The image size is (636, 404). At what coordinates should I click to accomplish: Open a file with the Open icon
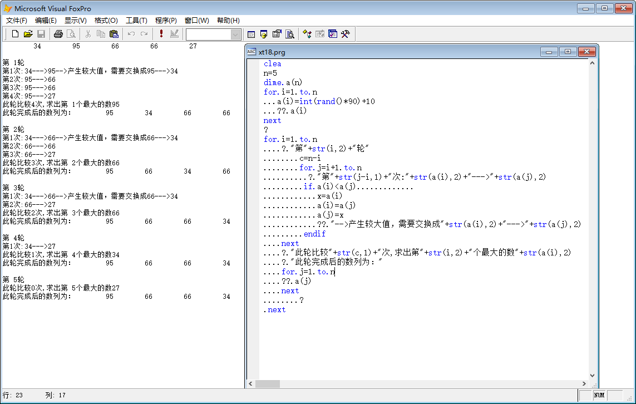click(28, 34)
